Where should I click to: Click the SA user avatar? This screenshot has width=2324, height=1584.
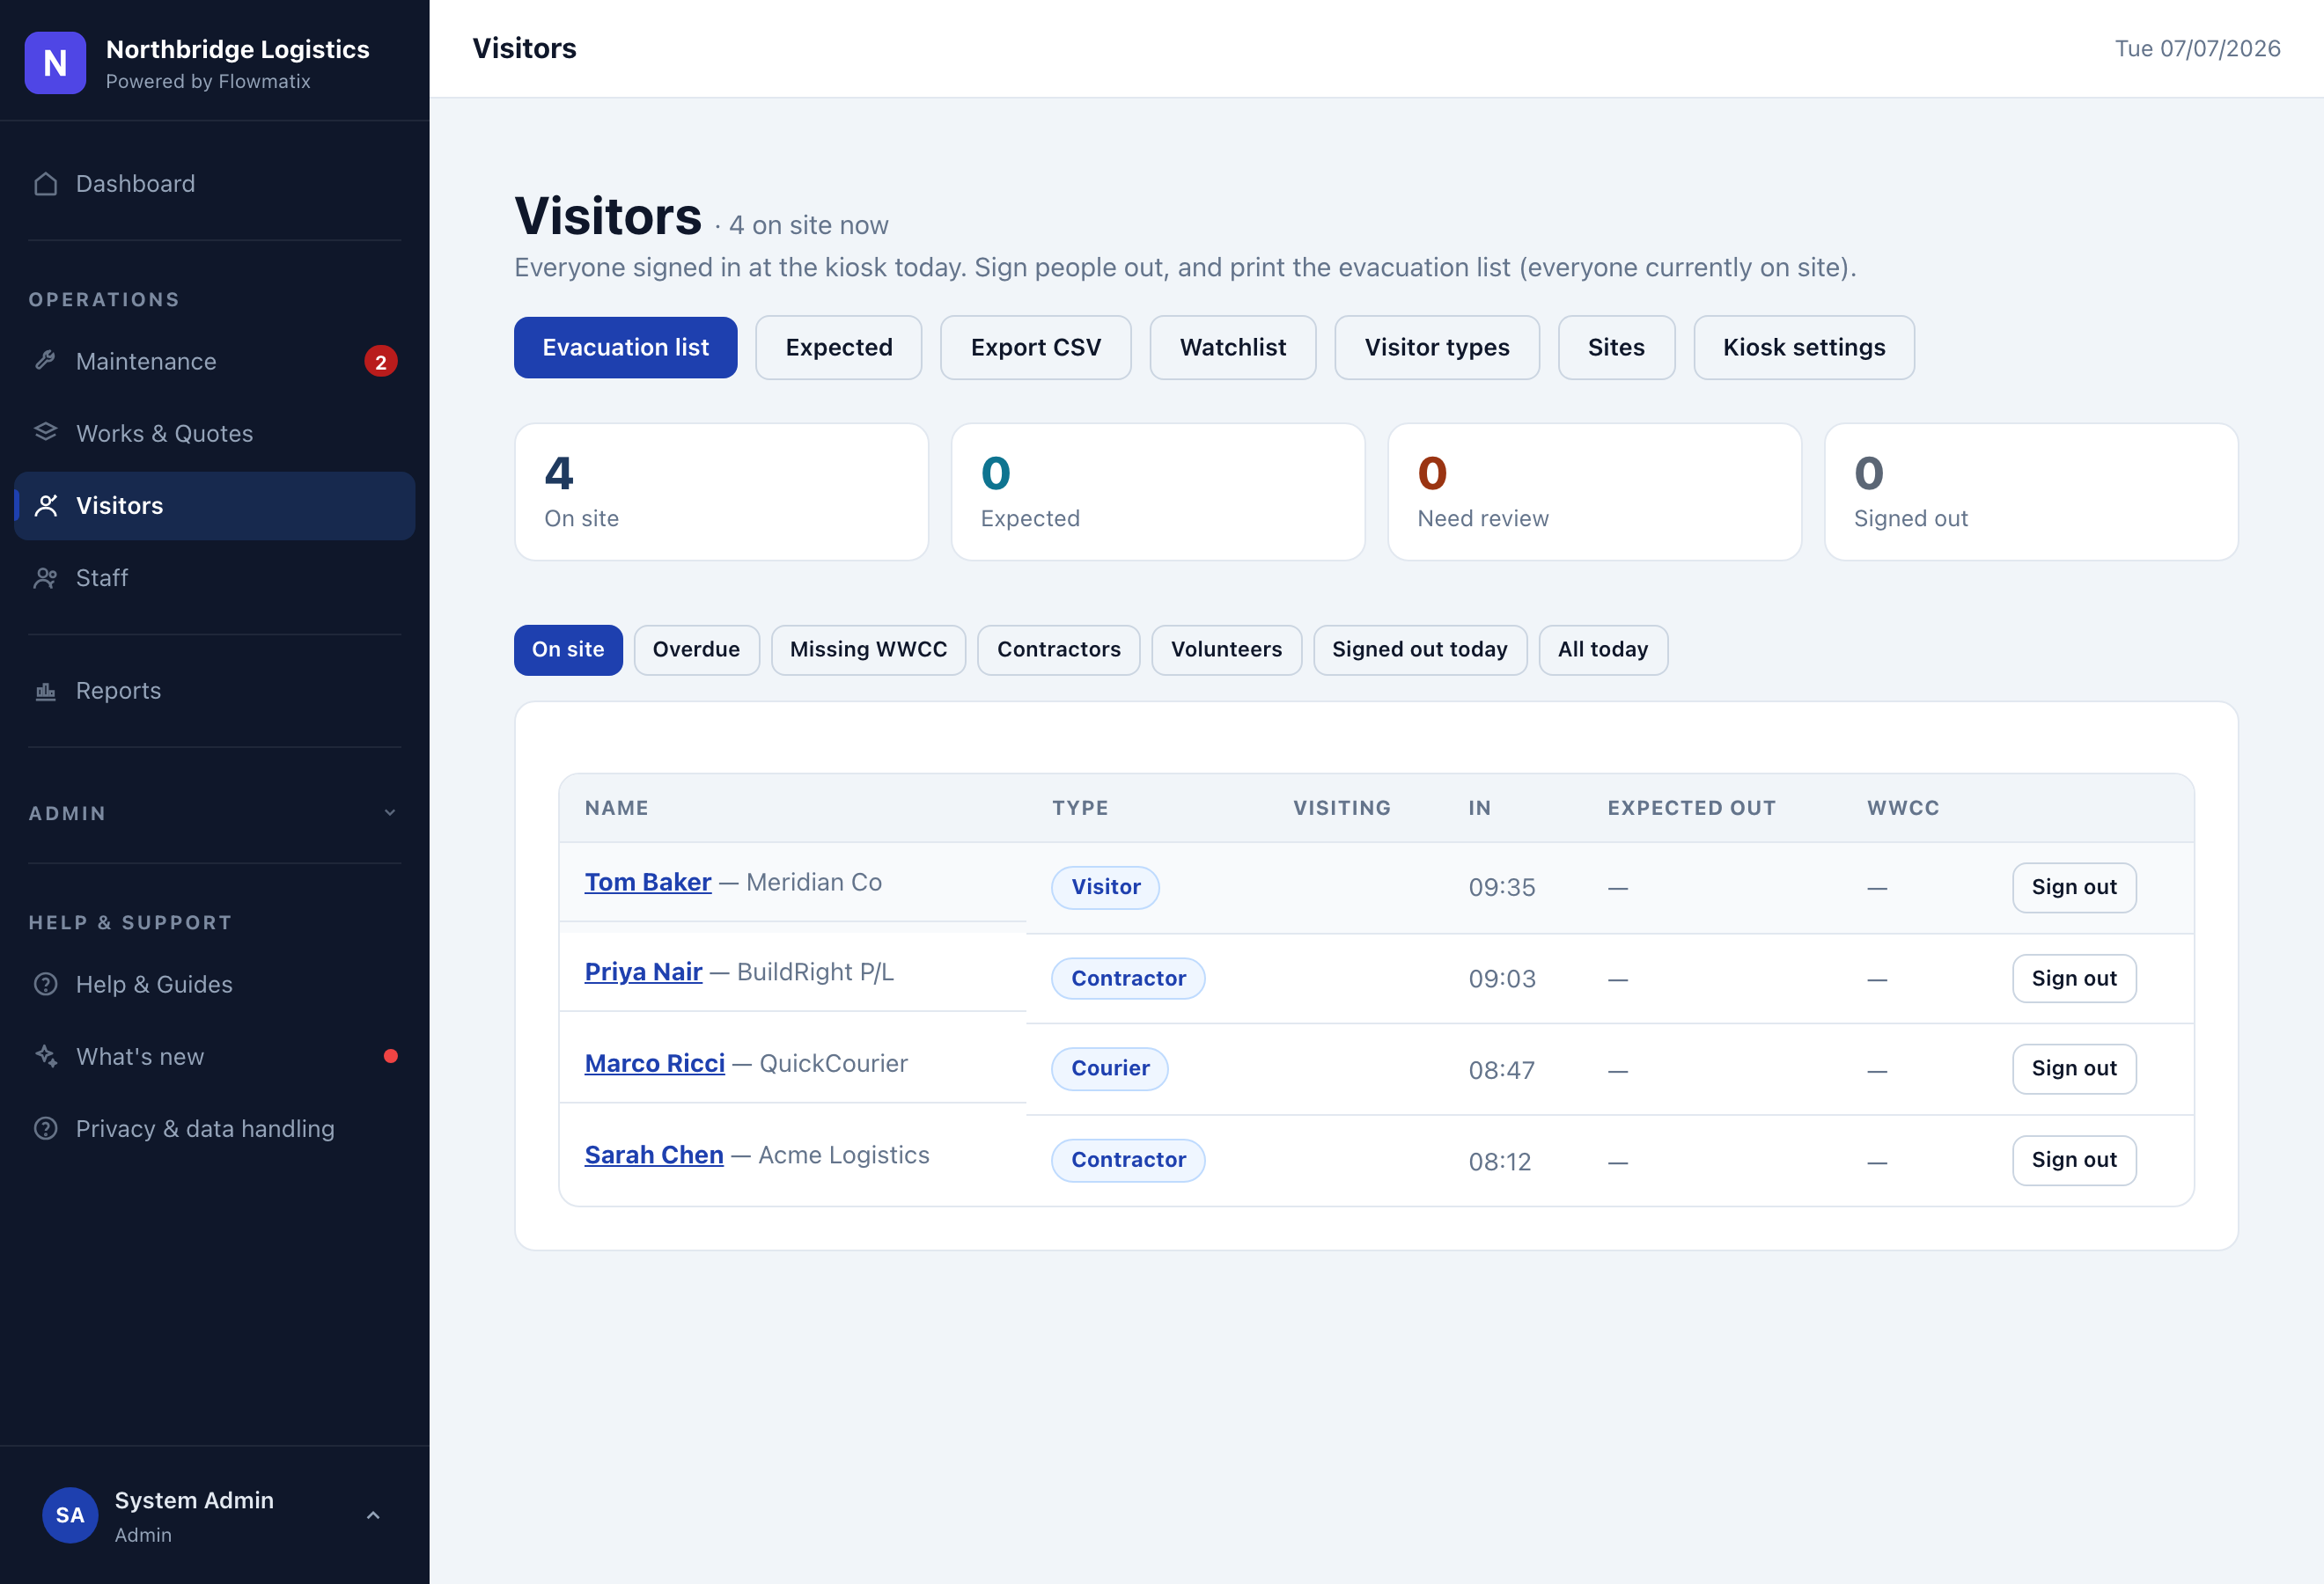[x=70, y=1515]
